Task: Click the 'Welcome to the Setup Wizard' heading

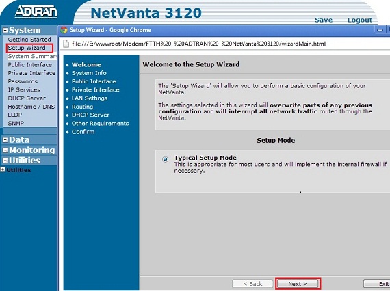Action: click(191, 64)
